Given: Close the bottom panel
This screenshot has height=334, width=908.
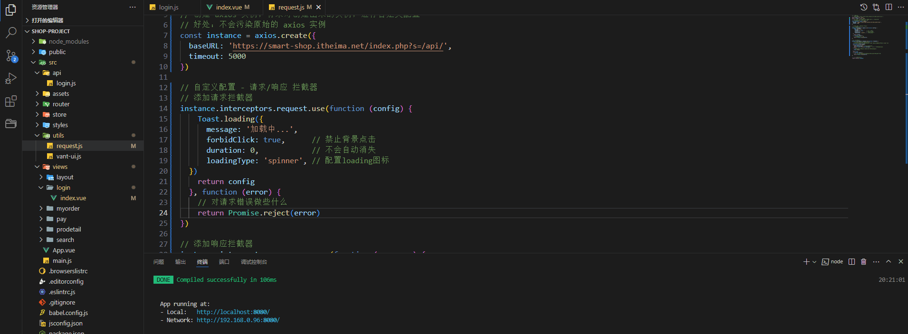Looking at the screenshot, I should tap(901, 261).
